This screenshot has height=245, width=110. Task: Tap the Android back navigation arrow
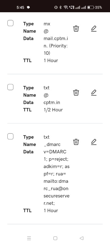coord(82,238)
